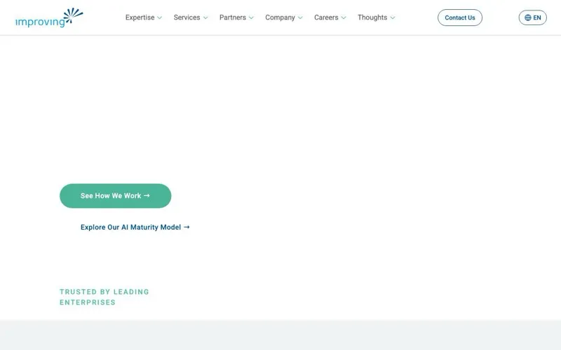Click the Improving logo

point(49,18)
